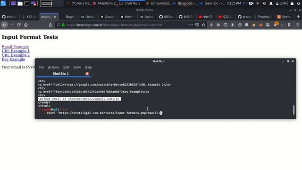The height and width of the screenshot is (170, 302).
Task: Select the Shell No. 1 terminal tab
Action: click(63, 74)
